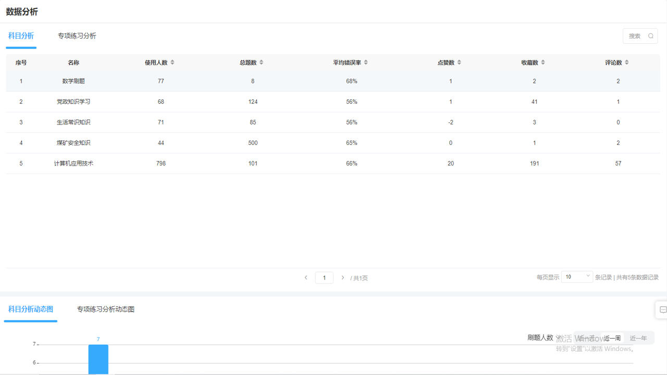Select the 计算机应用技术 row name
Image resolution: width=667 pixels, height=375 pixels.
tap(73, 164)
